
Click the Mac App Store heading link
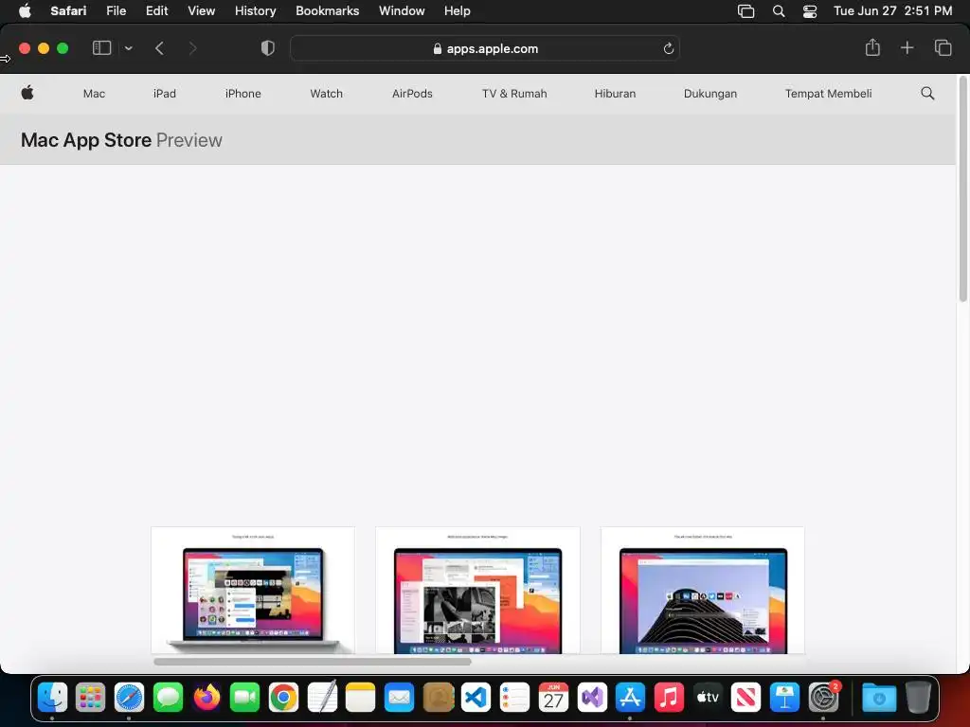pos(86,140)
